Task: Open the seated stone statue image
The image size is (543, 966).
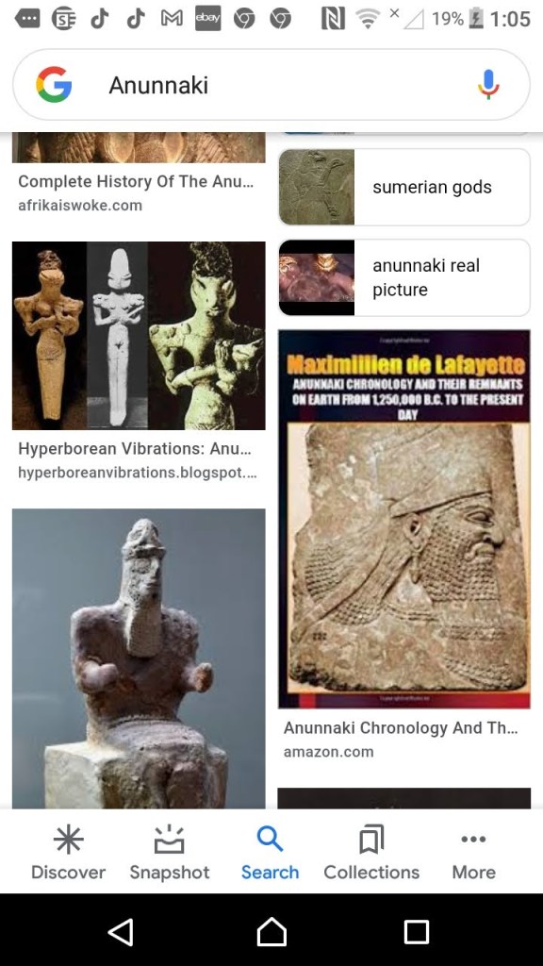Action: [x=139, y=658]
